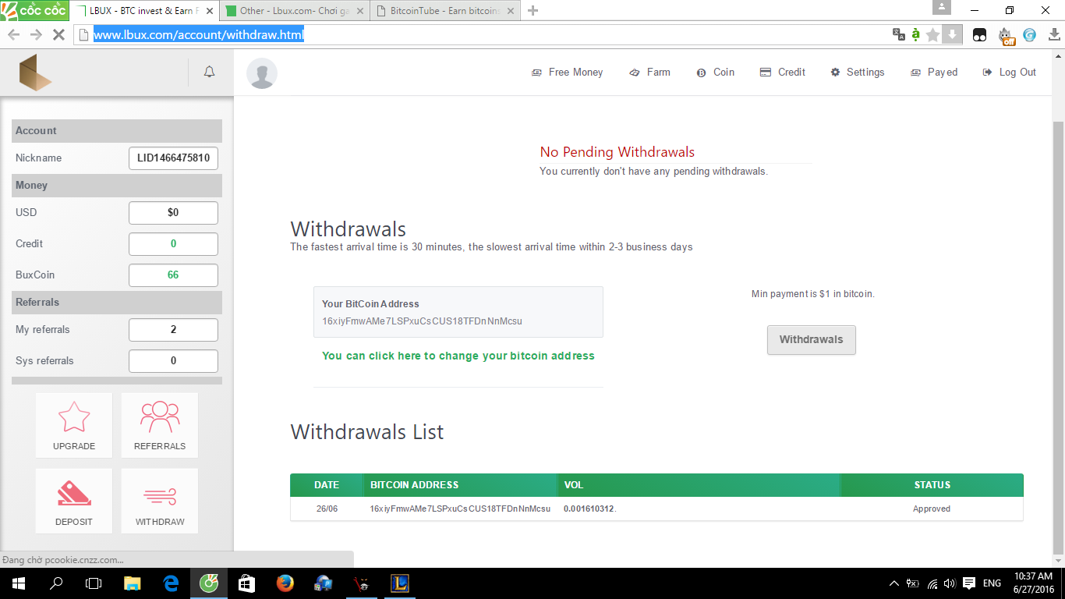
Task: Open the Payed menu item
Action: coord(934,72)
